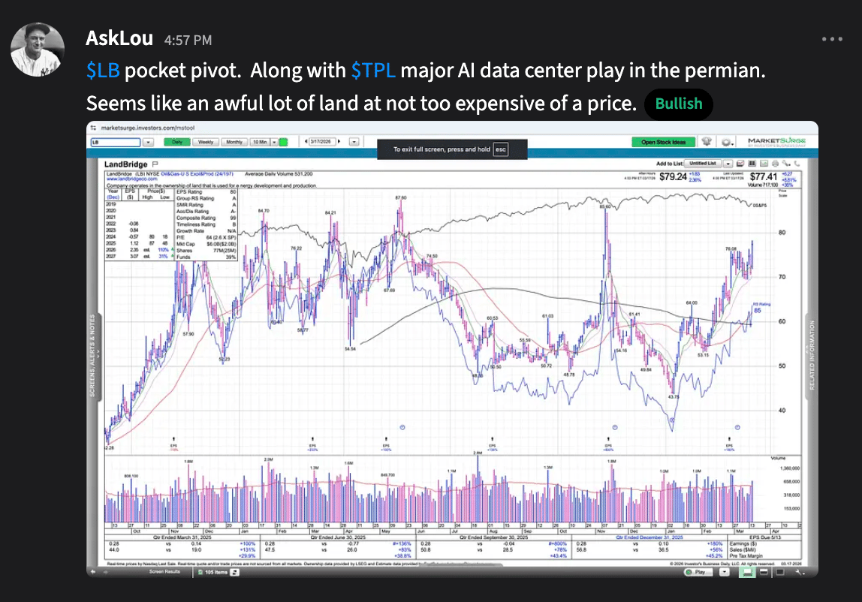The width and height of the screenshot is (862, 602).
Task: Click the browser site-info icon beside the URL
Action: click(93, 128)
